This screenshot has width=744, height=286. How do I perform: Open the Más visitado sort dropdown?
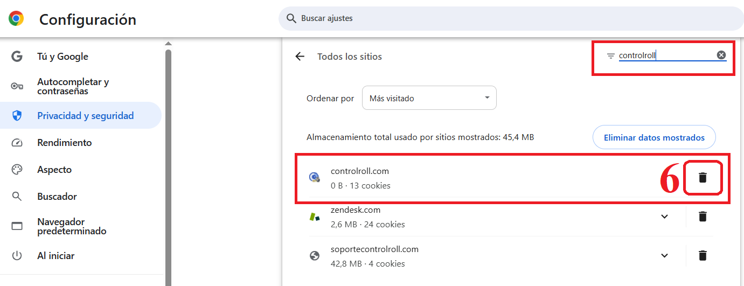tap(429, 98)
